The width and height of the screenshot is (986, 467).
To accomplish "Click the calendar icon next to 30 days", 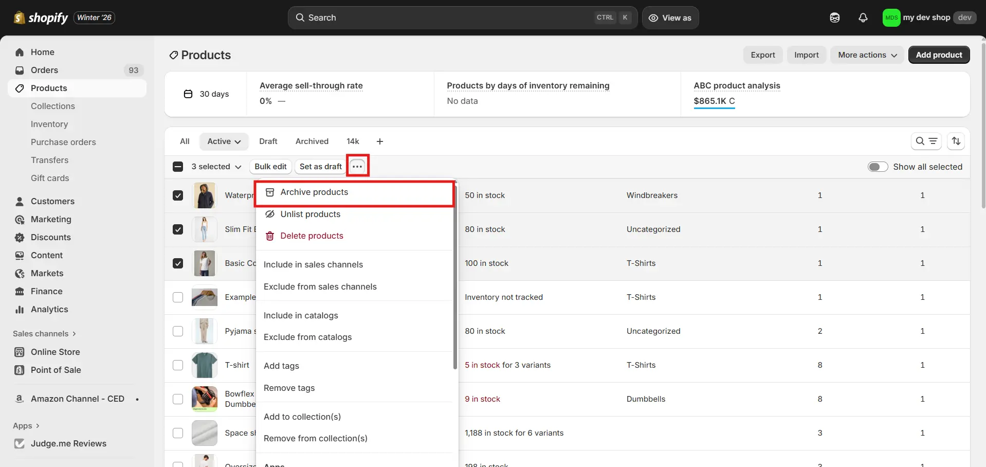I will [x=188, y=94].
